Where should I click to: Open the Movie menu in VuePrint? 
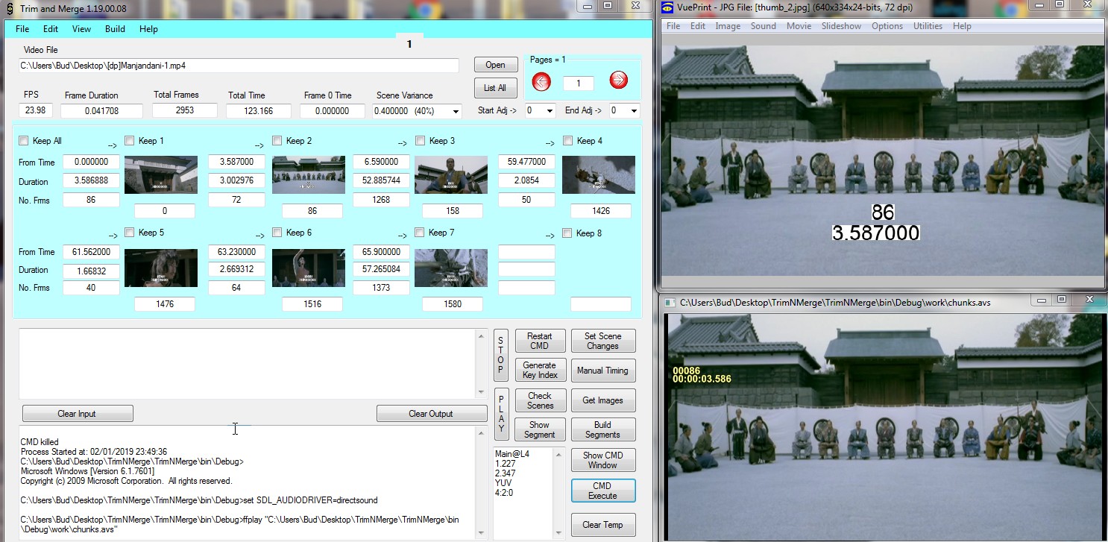(799, 26)
